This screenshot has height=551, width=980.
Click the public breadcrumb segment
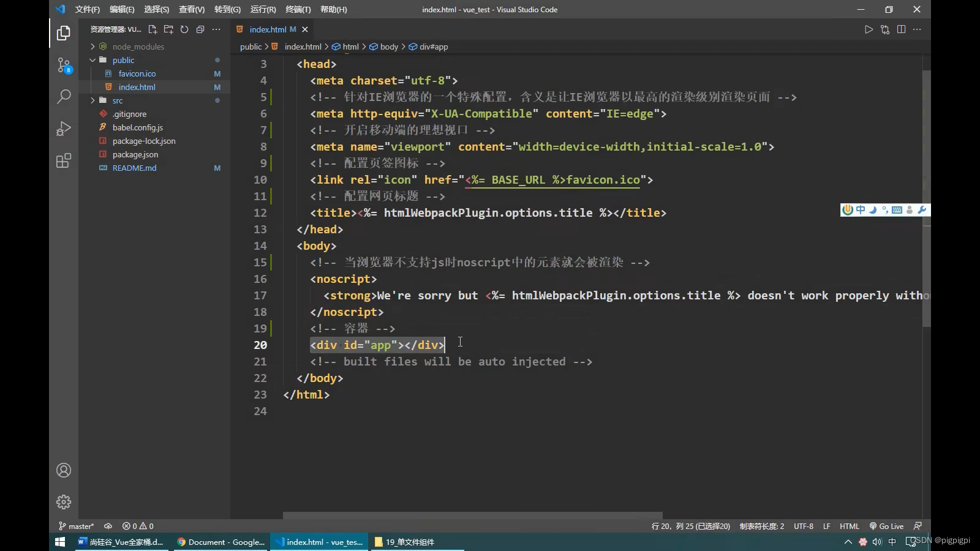coord(251,47)
